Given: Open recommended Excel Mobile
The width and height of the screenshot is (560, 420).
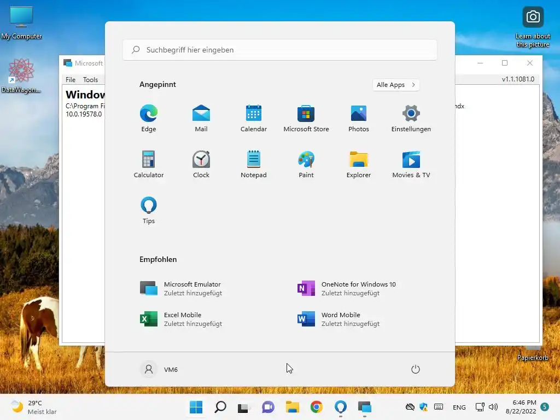Looking at the screenshot, I should (180, 319).
